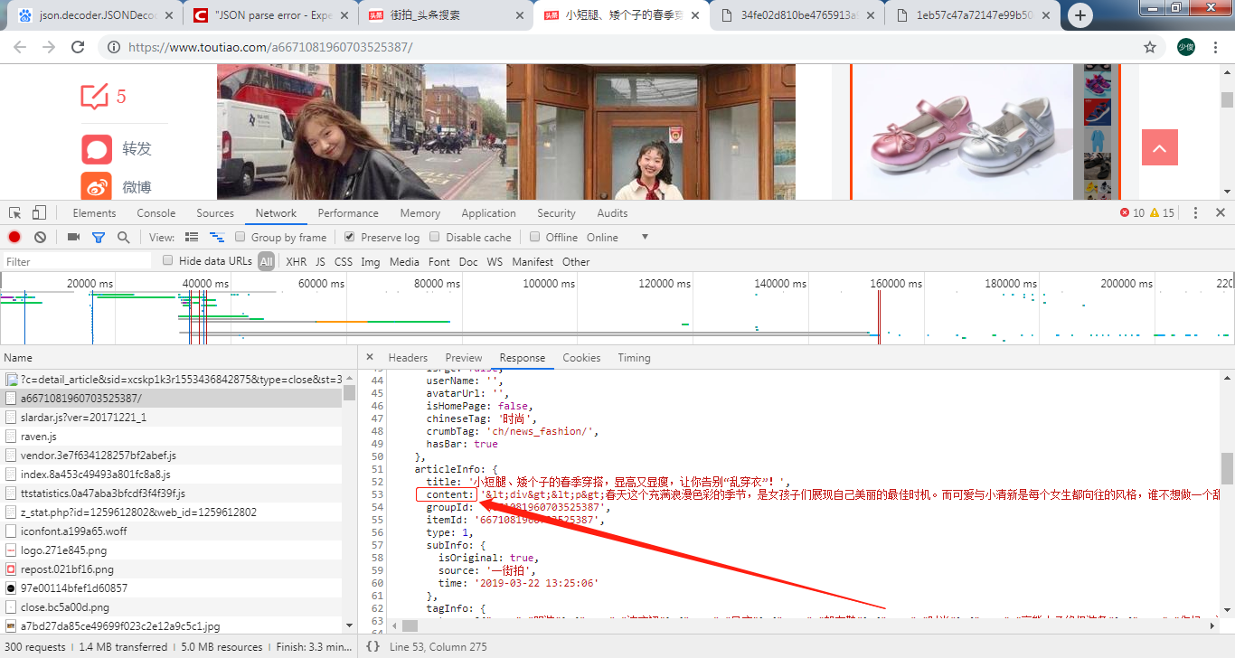Open the Sources panel tab

(215, 213)
